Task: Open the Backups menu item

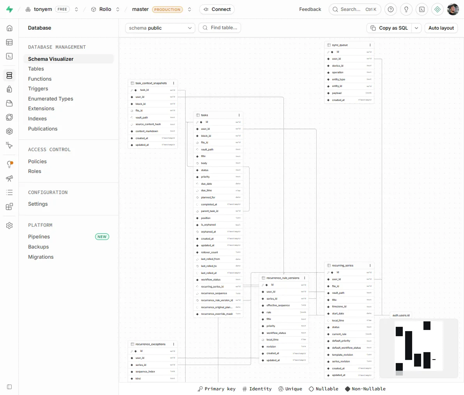Action: tap(39, 247)
